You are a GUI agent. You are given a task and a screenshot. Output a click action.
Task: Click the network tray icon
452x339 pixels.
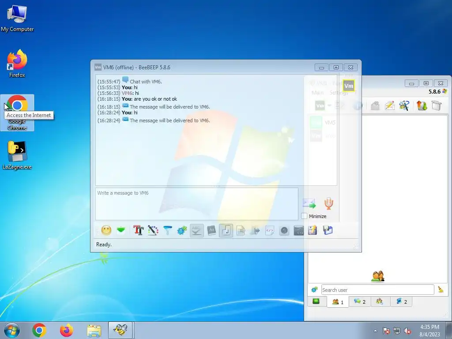coord(397,331)
